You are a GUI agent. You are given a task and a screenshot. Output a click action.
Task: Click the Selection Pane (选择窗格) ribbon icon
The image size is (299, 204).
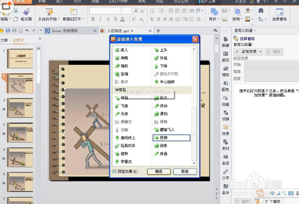280,12
